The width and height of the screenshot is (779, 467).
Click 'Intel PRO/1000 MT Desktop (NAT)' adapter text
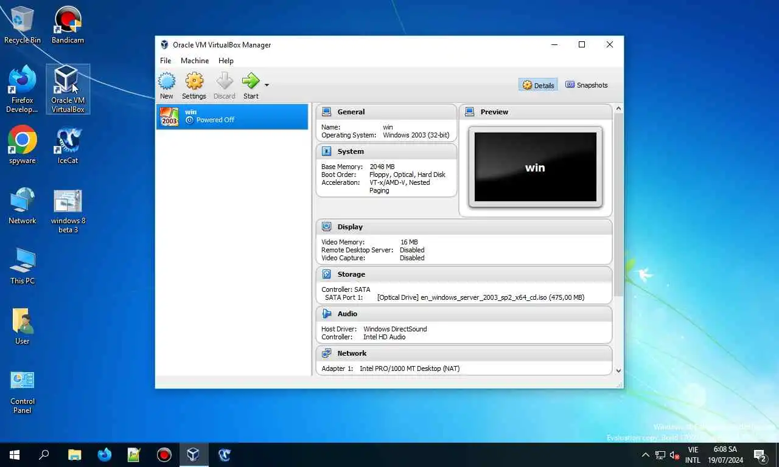pos(410,368)
